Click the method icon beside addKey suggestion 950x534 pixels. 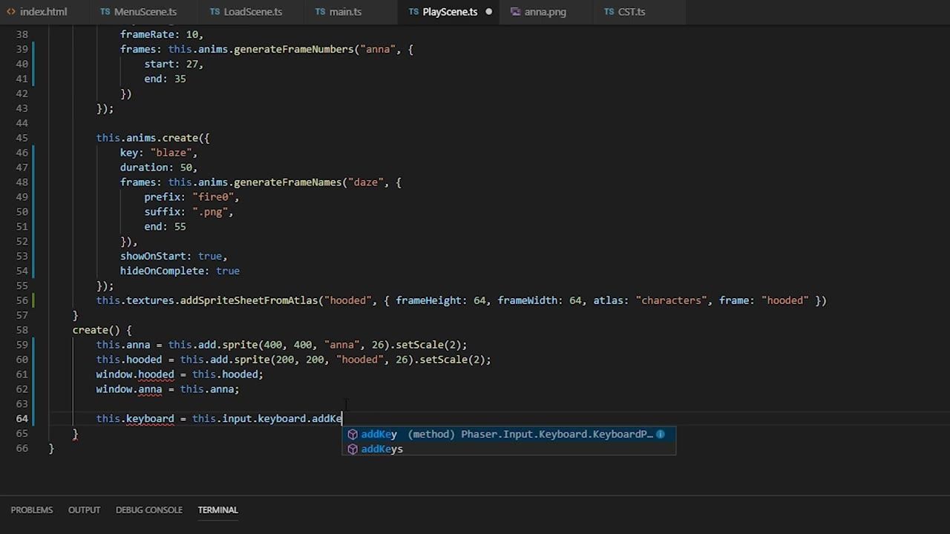coord(353,435)
